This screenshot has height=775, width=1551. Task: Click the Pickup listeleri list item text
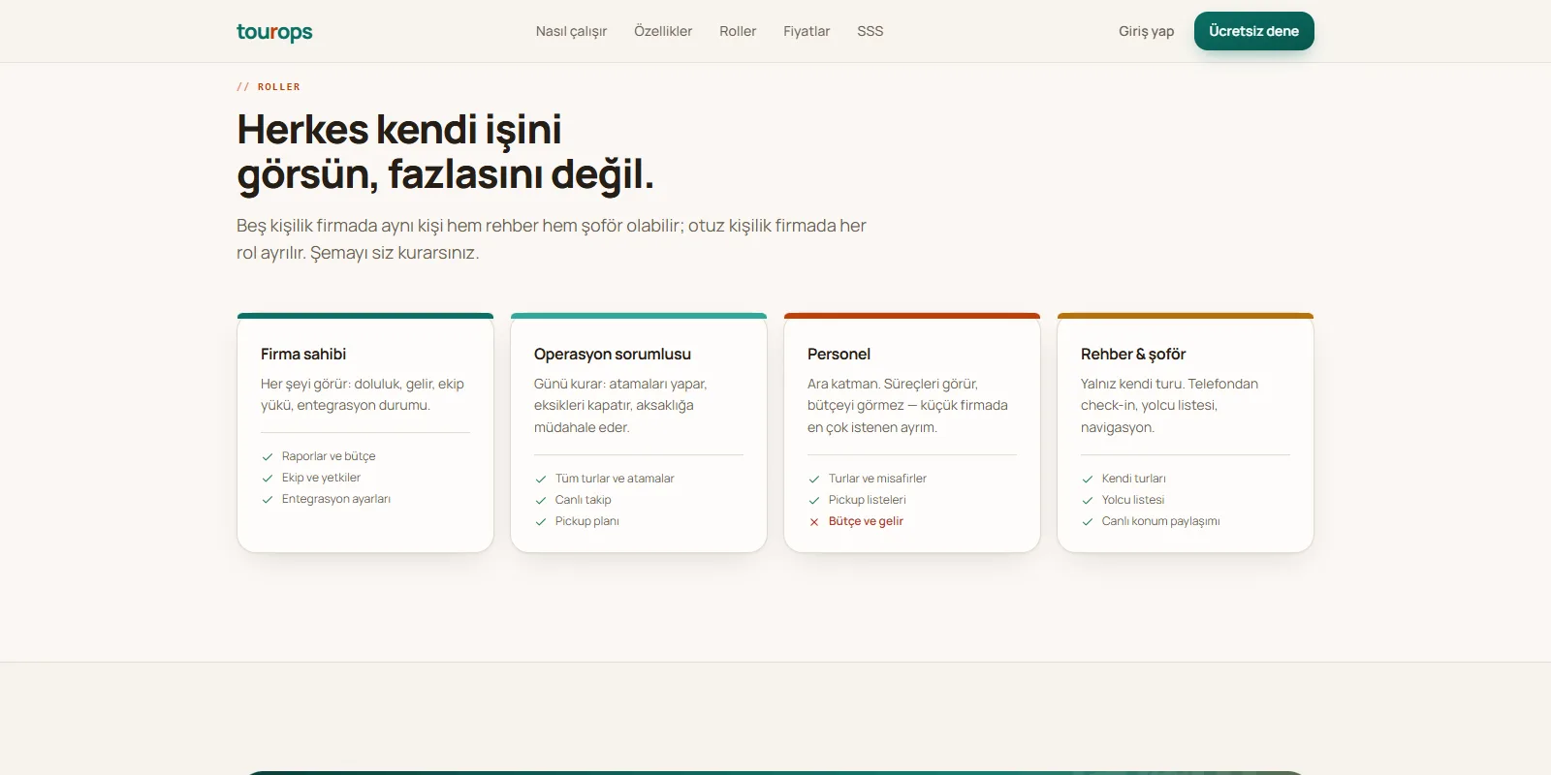pyautogui.click(x=868, y=500)
